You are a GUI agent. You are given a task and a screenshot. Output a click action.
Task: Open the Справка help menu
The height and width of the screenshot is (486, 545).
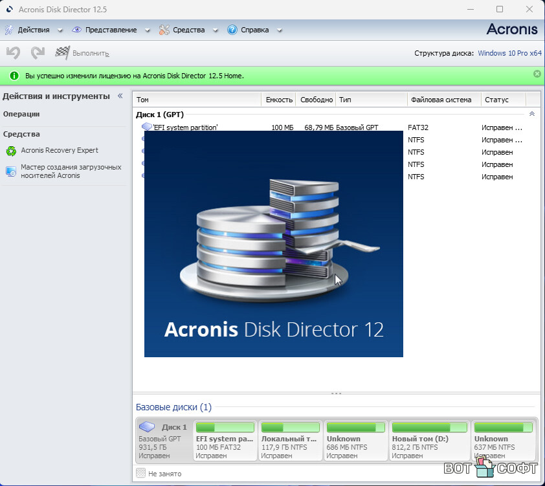point(255,30)
